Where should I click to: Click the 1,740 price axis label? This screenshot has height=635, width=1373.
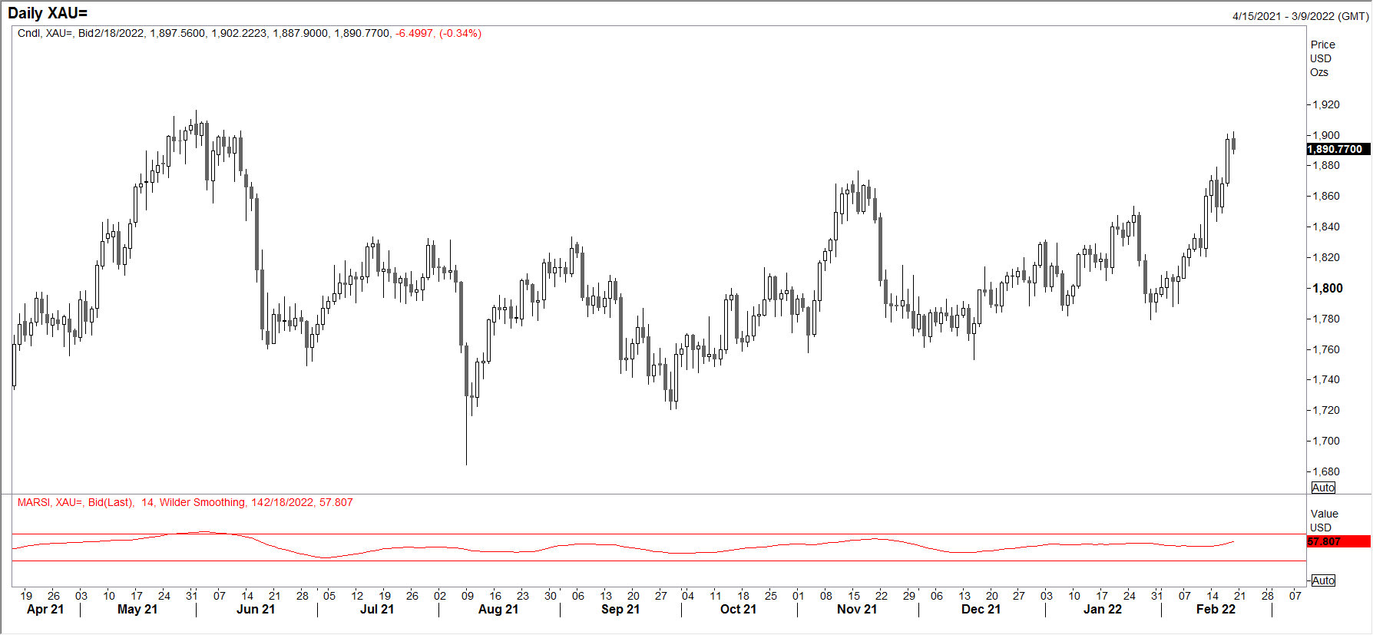point(1326,379)
